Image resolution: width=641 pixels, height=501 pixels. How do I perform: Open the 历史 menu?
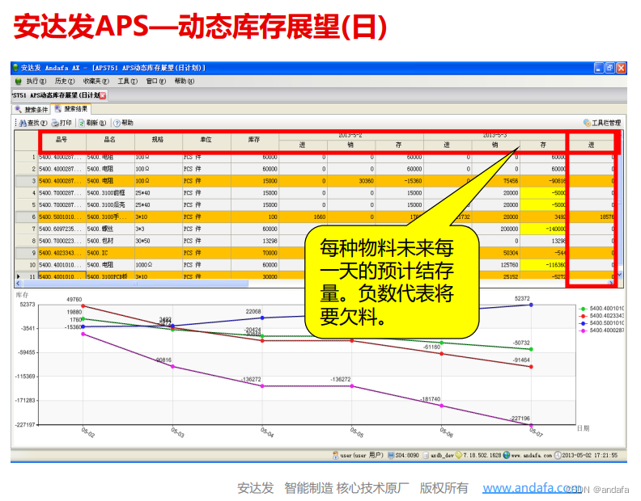point(65,82)
